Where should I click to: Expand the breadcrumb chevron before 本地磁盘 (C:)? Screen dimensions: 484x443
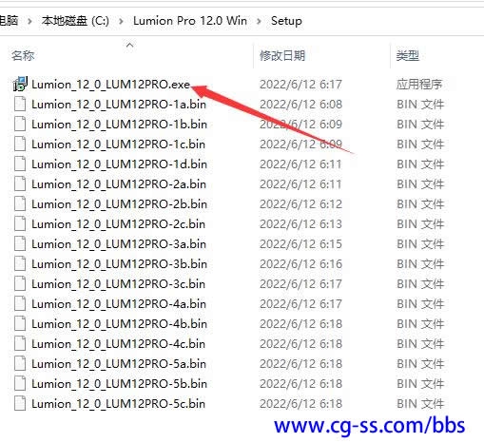[x=29, y=22]
